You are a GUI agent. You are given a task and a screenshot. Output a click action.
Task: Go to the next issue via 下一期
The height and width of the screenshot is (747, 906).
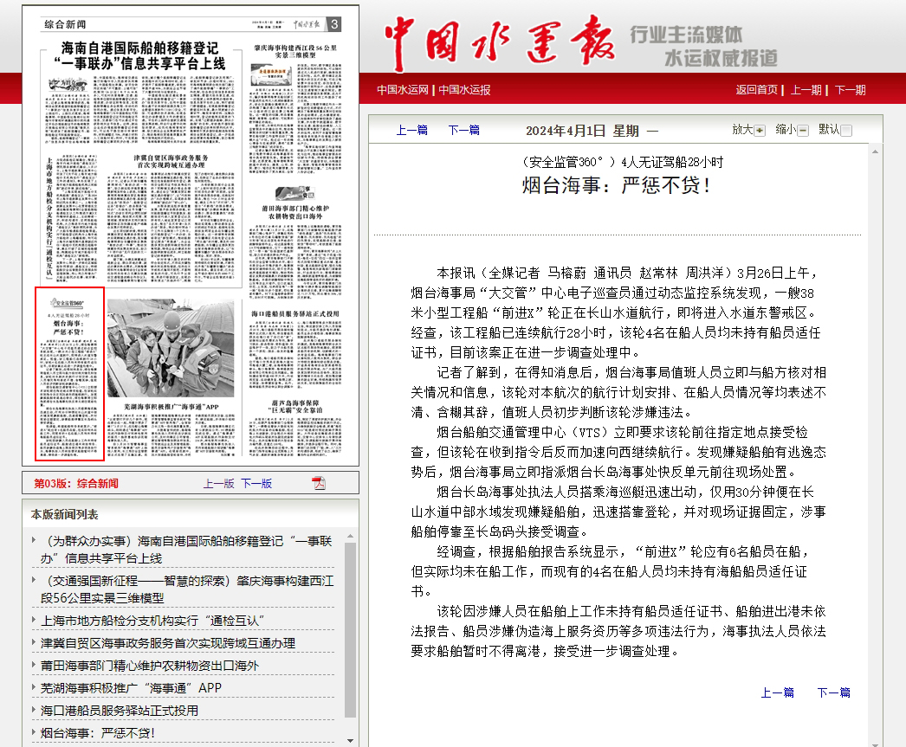[850, 90]
